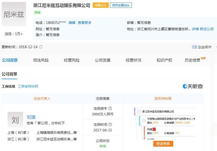Open the 企业名片 business card icon
The height and width of the screenshot is (151, 217).
coord(194,47)
